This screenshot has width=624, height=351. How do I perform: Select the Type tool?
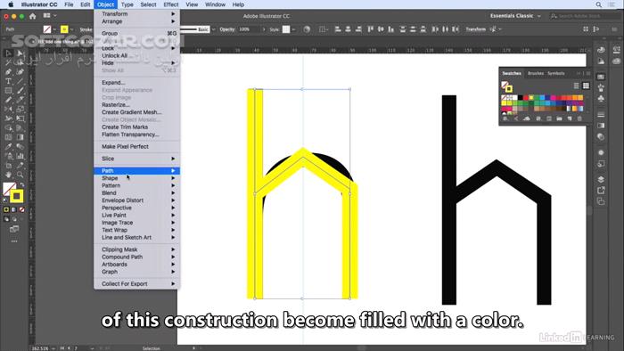pyautogui.click(x=8, y=81)
